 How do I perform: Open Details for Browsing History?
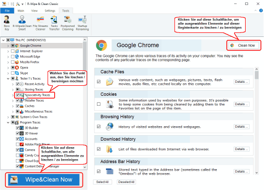pyautogui.click(x=242, y=127)
